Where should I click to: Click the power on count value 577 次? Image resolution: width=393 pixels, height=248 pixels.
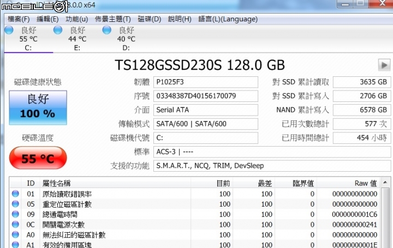[x=362, y=124]
